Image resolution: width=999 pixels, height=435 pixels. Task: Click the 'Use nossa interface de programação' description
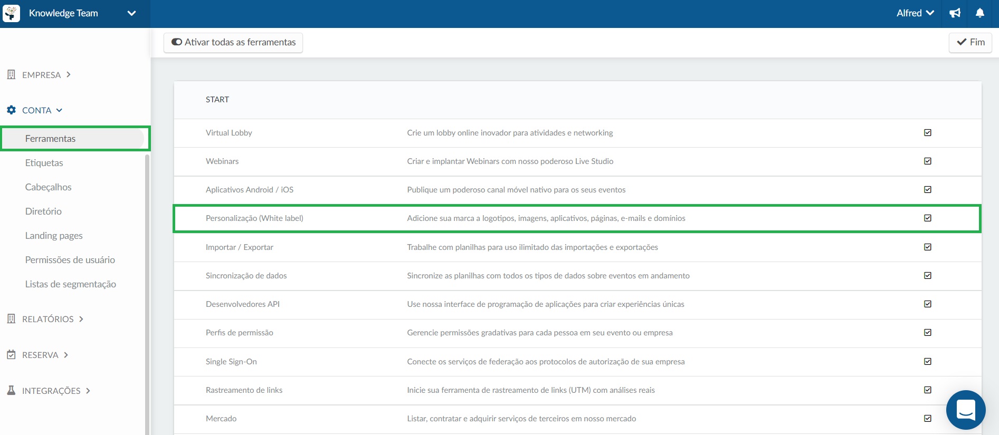[x=546, y=304]
